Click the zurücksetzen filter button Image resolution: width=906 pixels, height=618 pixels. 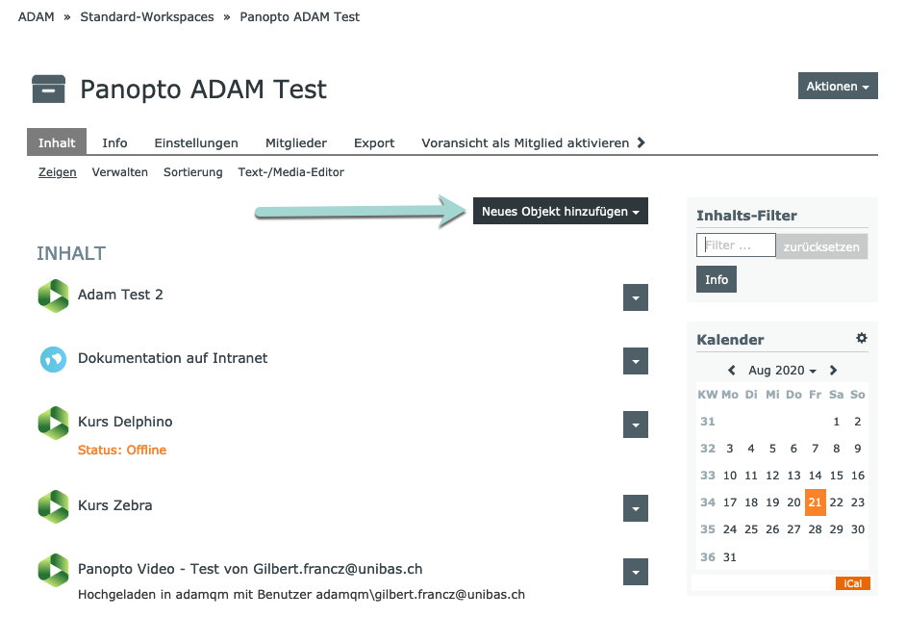point(821,246)
